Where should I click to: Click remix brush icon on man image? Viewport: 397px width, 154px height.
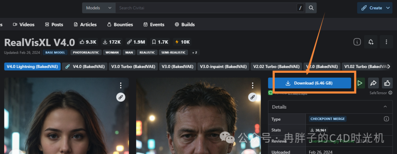(x=253, y=97)
